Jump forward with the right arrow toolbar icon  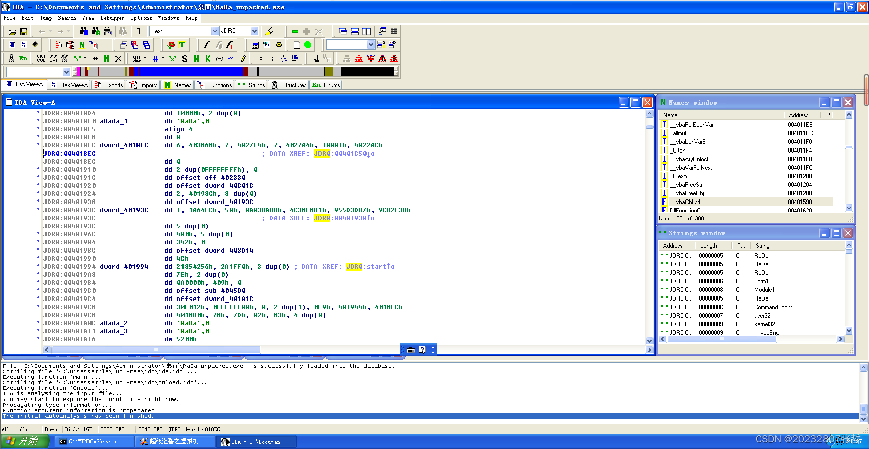pos(60,31)
